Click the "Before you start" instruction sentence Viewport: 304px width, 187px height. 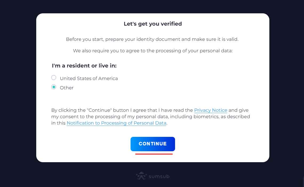[152, 39]
